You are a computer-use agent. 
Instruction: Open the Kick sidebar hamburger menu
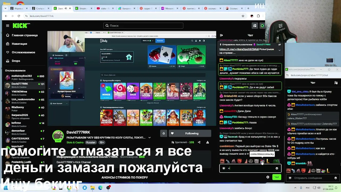point(7,26)
